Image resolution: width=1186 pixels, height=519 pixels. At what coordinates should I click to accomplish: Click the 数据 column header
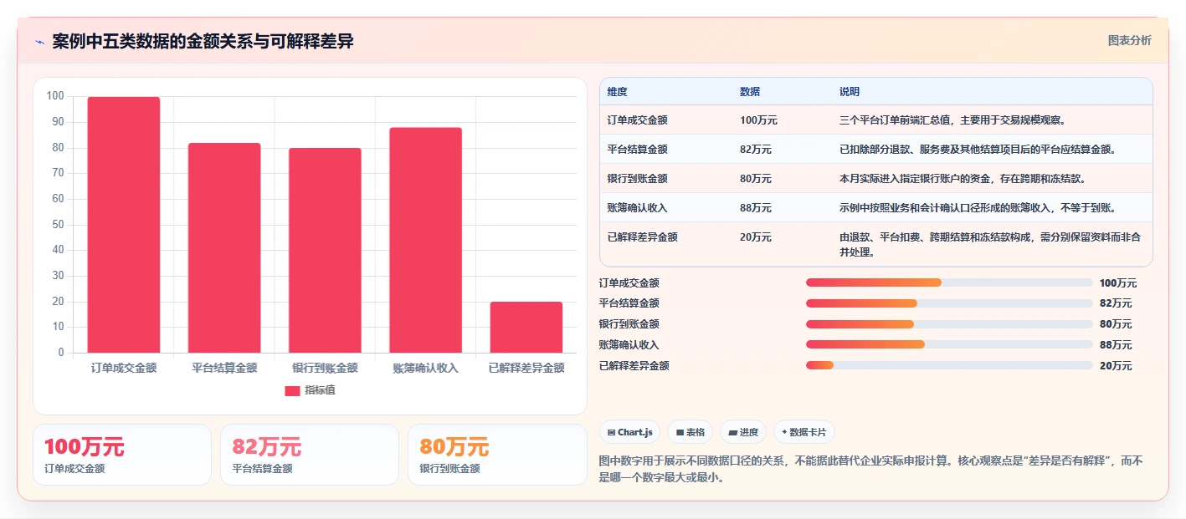click(x=750, y=91)
